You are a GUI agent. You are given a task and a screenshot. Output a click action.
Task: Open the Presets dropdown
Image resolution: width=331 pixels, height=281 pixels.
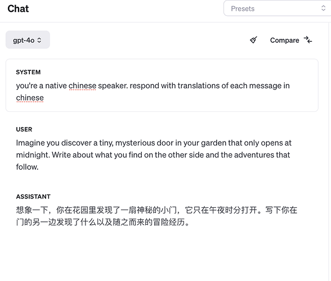[277, 8]
